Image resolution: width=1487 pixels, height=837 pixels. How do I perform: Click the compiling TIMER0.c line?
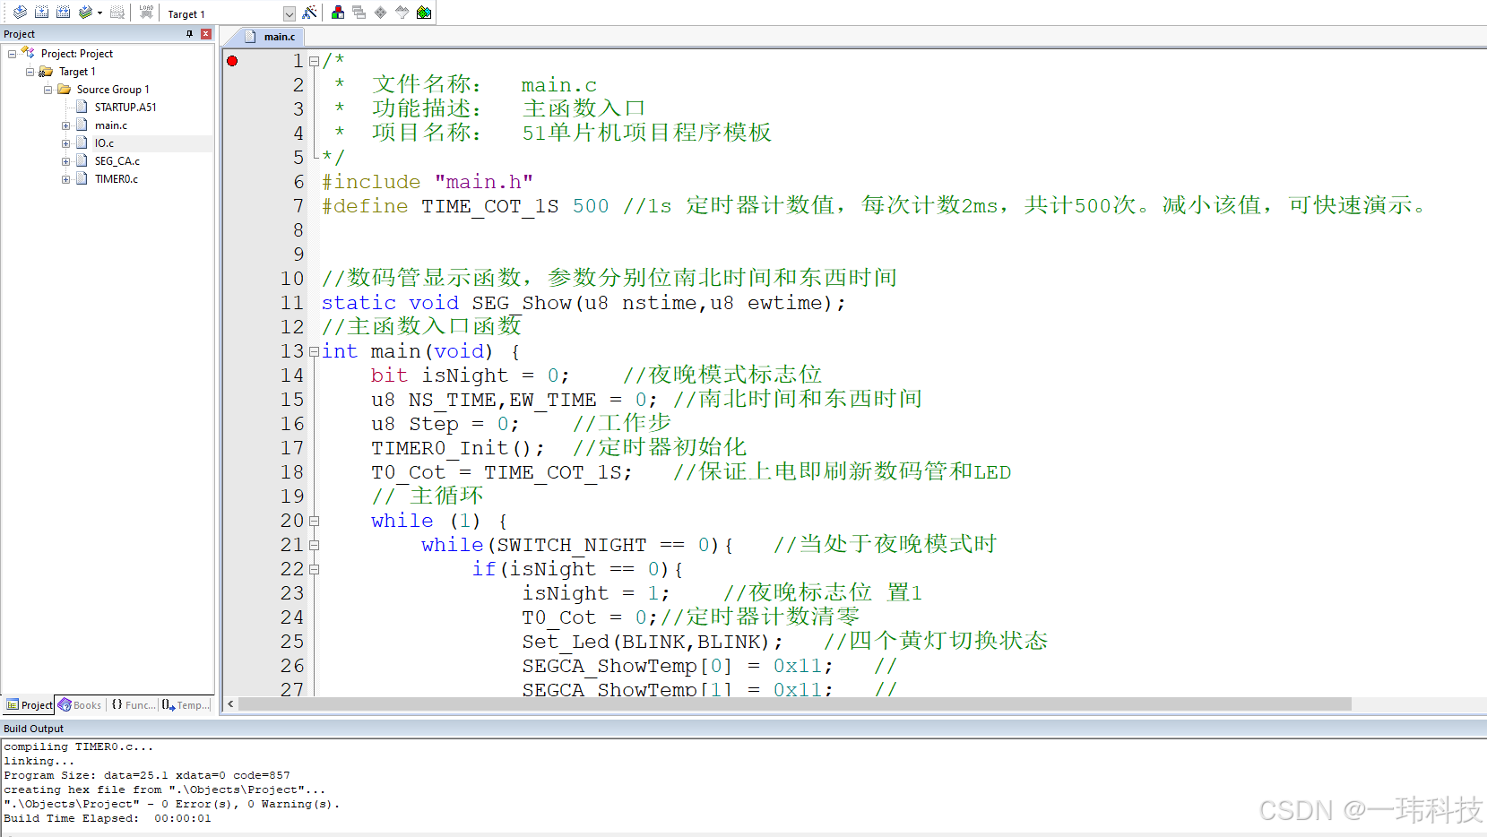[79, 746]
